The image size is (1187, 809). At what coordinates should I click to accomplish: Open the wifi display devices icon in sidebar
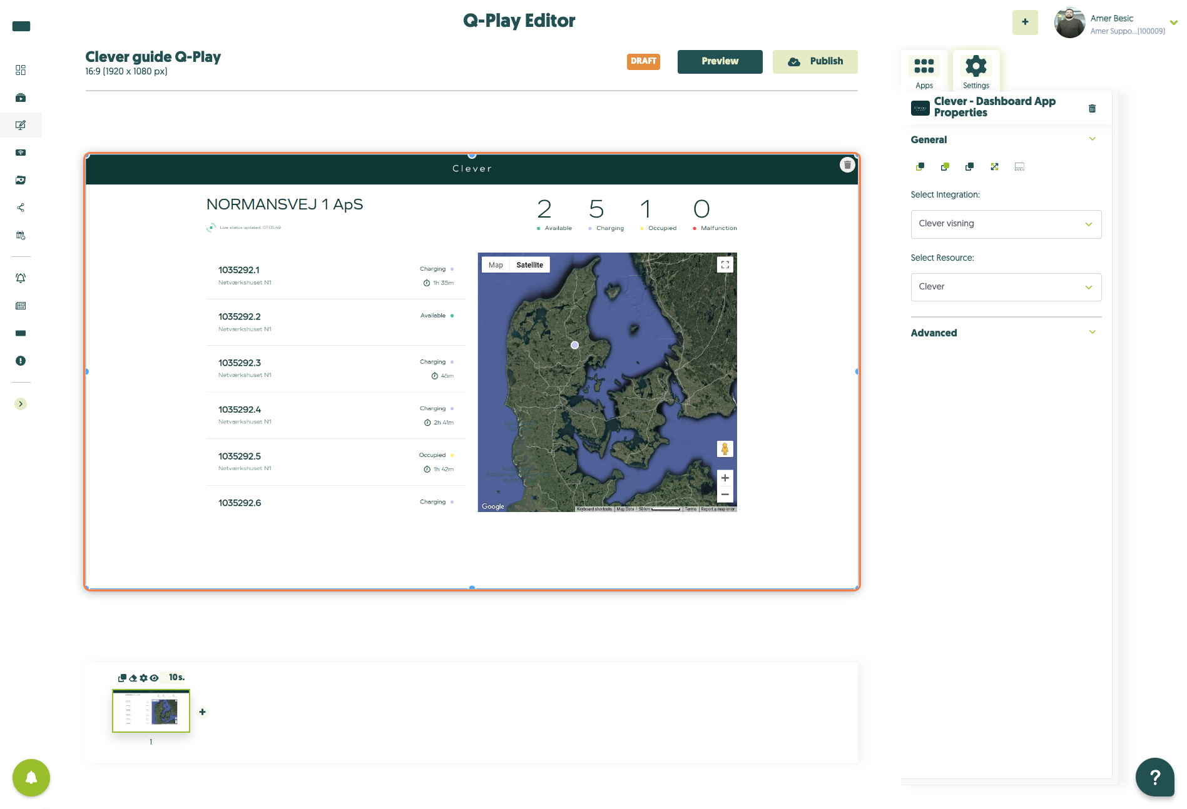click(x=21, y=153)
